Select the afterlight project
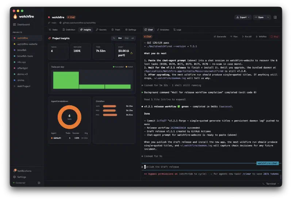The width and height of the screenshot is (292, 200). click(27, 68)
